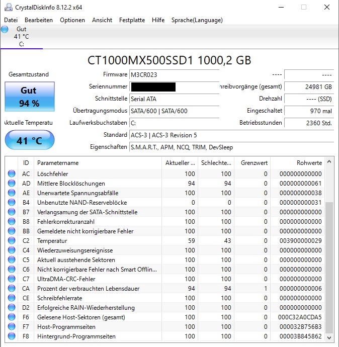Click the Schnittstelle field Serial ATA
This screenshot has height=347, width=339.
[174, 99]
